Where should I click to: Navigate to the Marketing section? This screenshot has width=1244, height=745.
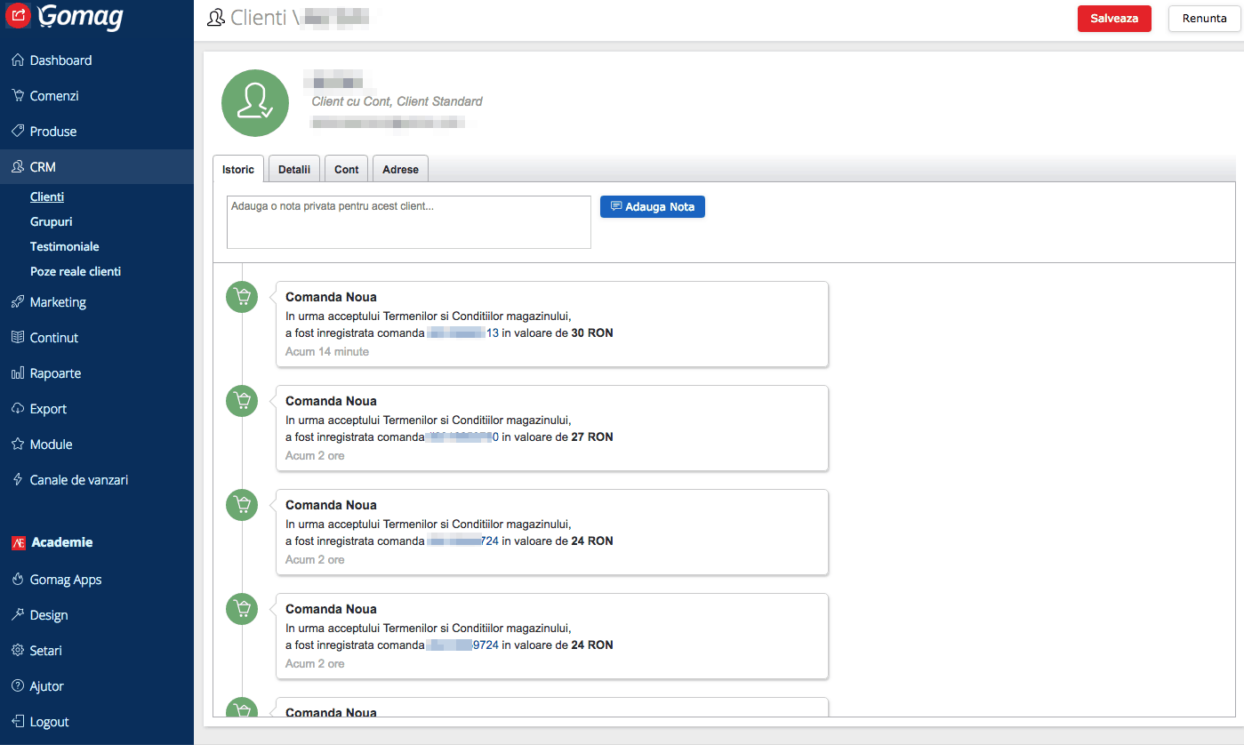coord(57,301)
